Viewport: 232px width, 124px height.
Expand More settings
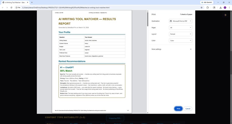pos(172,49)
